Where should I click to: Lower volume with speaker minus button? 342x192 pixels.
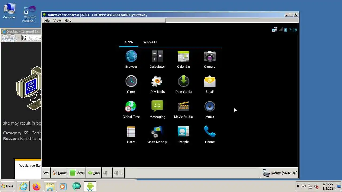pyautogui.click(x=107, y=173)
